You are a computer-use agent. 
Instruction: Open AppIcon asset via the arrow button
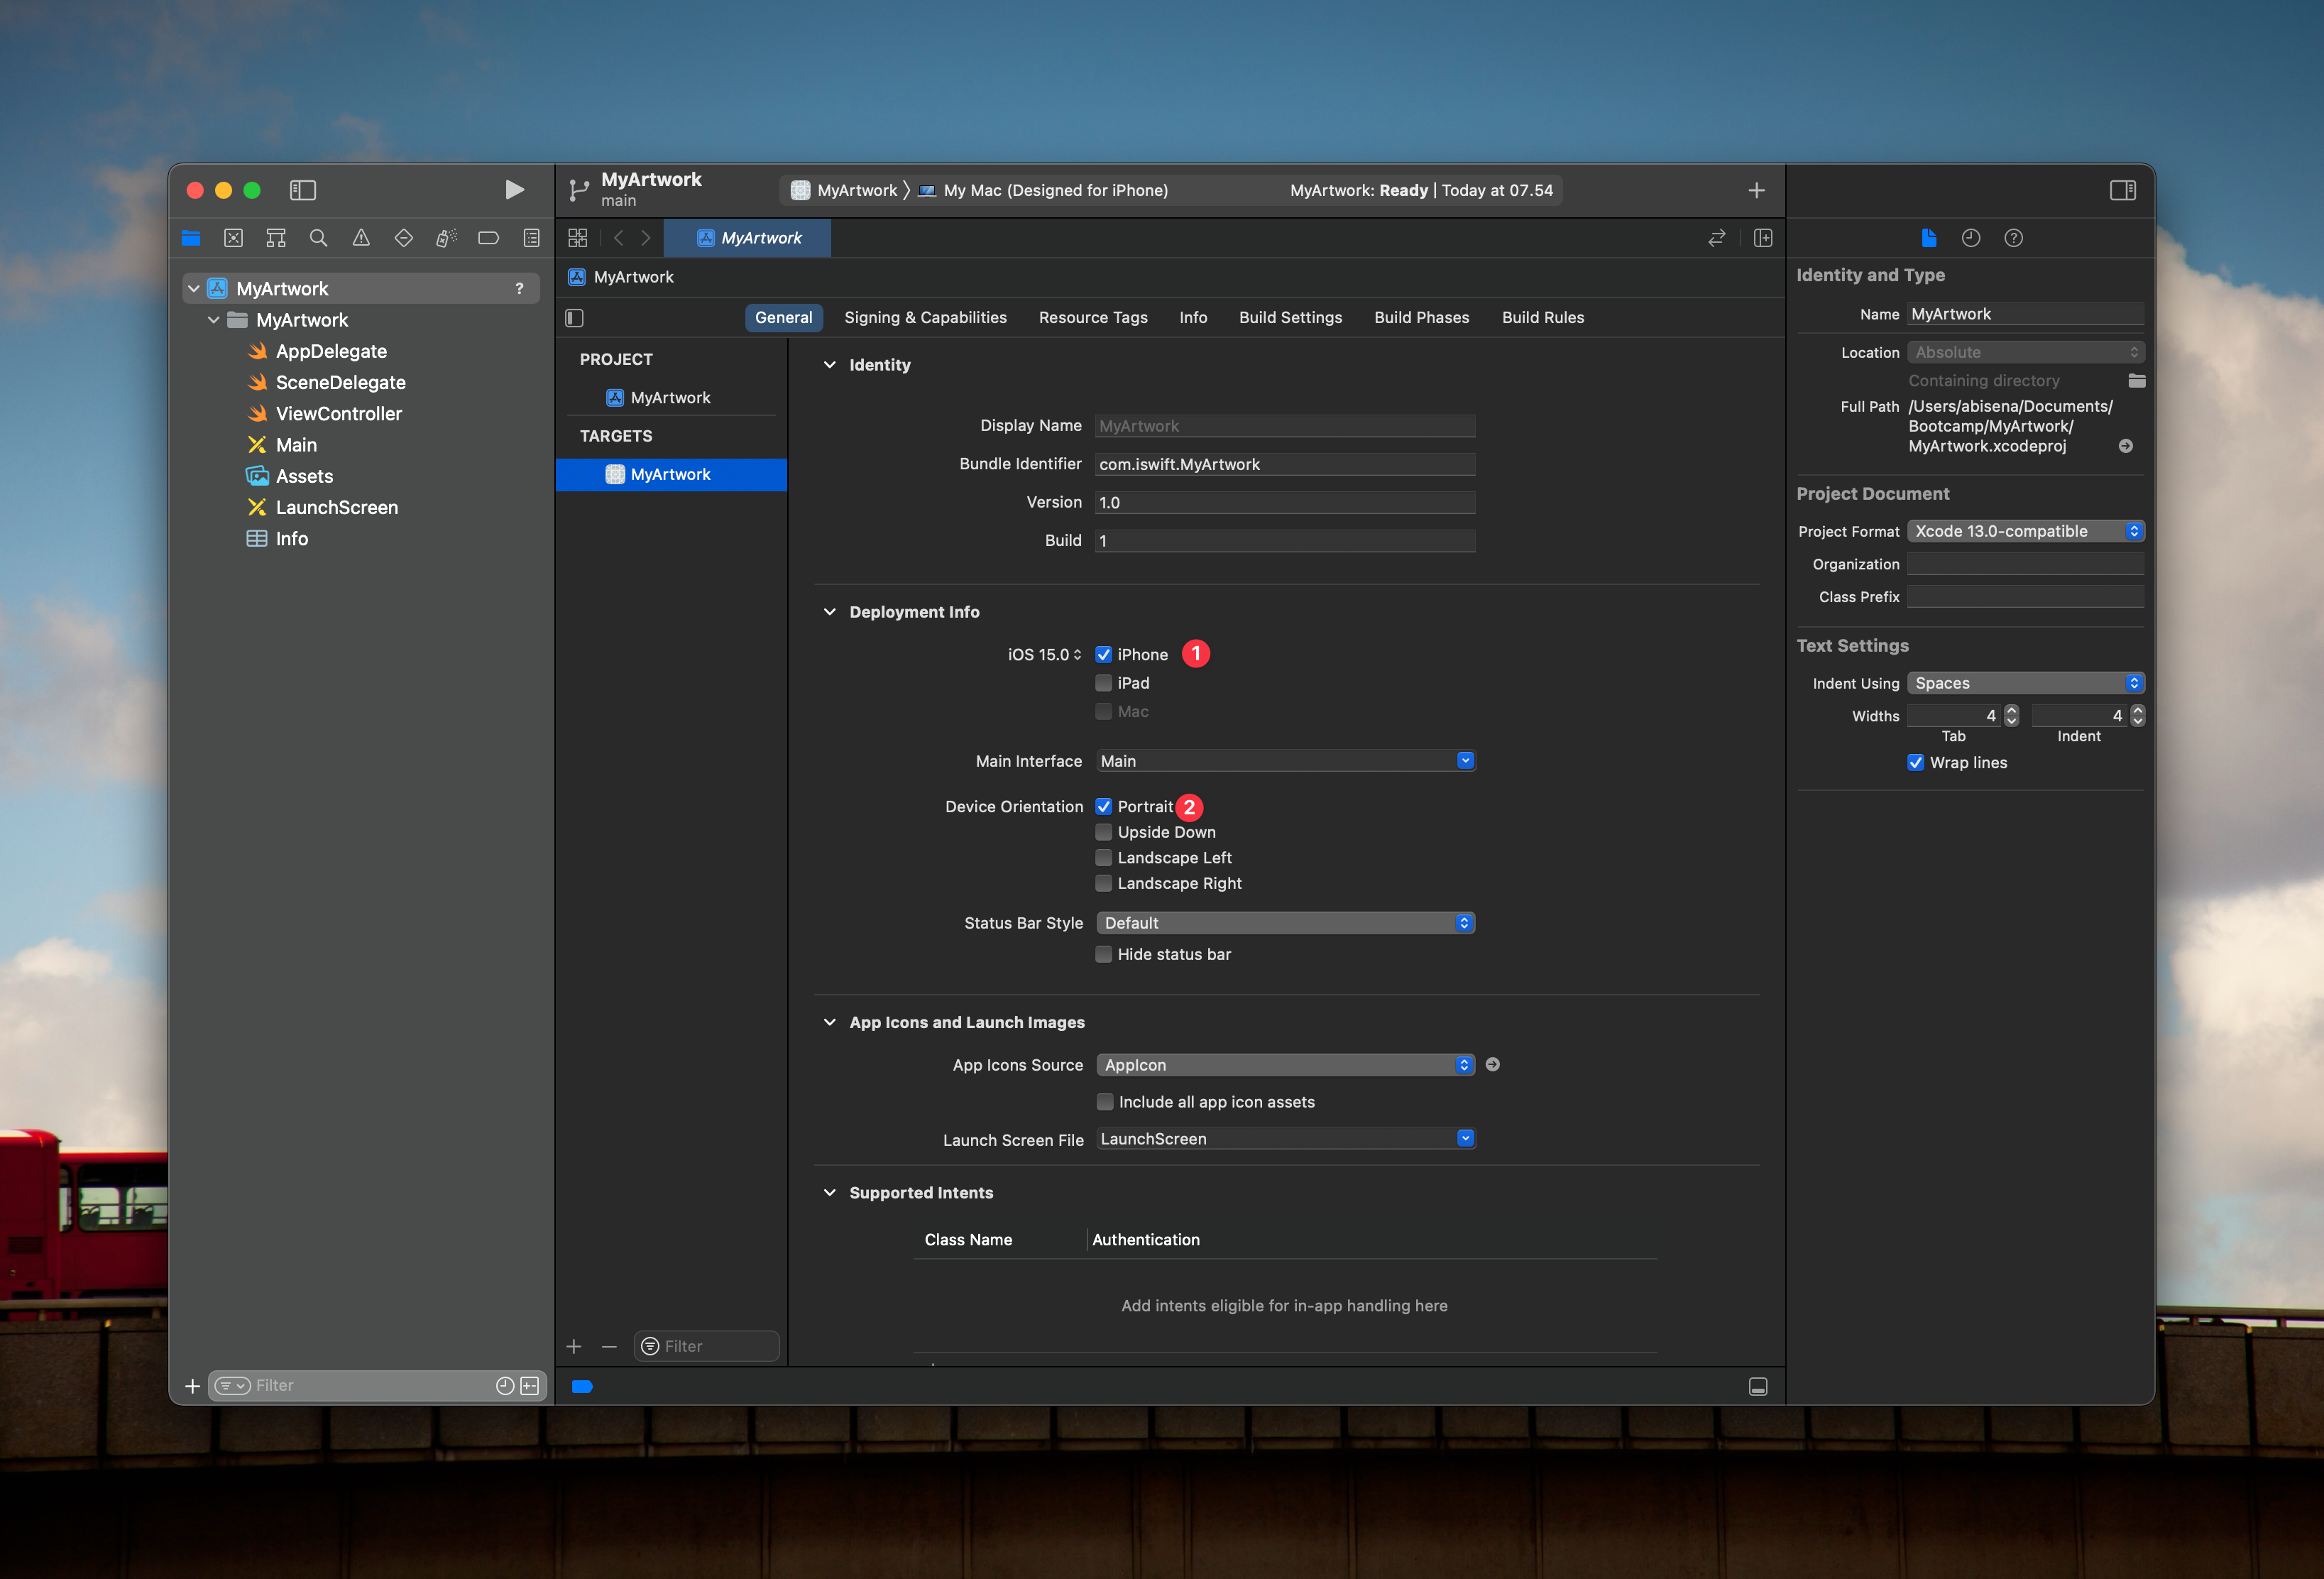coord(1492,1065)
